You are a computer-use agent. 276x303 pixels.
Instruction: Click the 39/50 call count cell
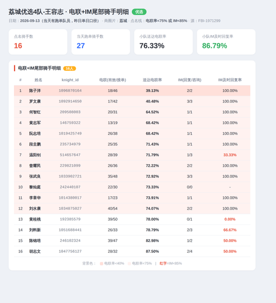[x=113, y=219]
